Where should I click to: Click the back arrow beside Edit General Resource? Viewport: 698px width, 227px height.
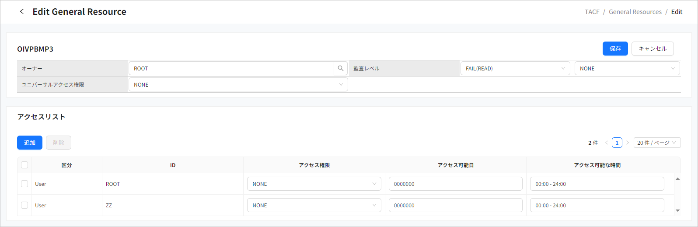22,12
